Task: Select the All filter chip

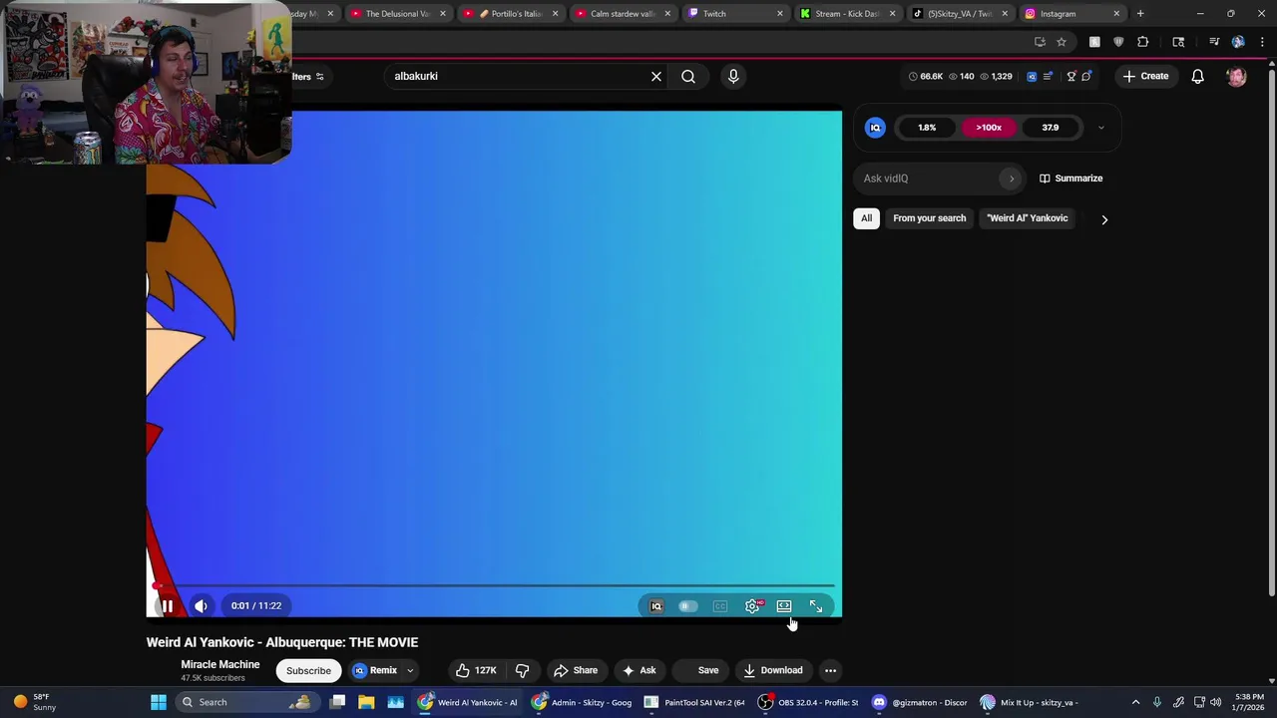Action: [866, 218]
